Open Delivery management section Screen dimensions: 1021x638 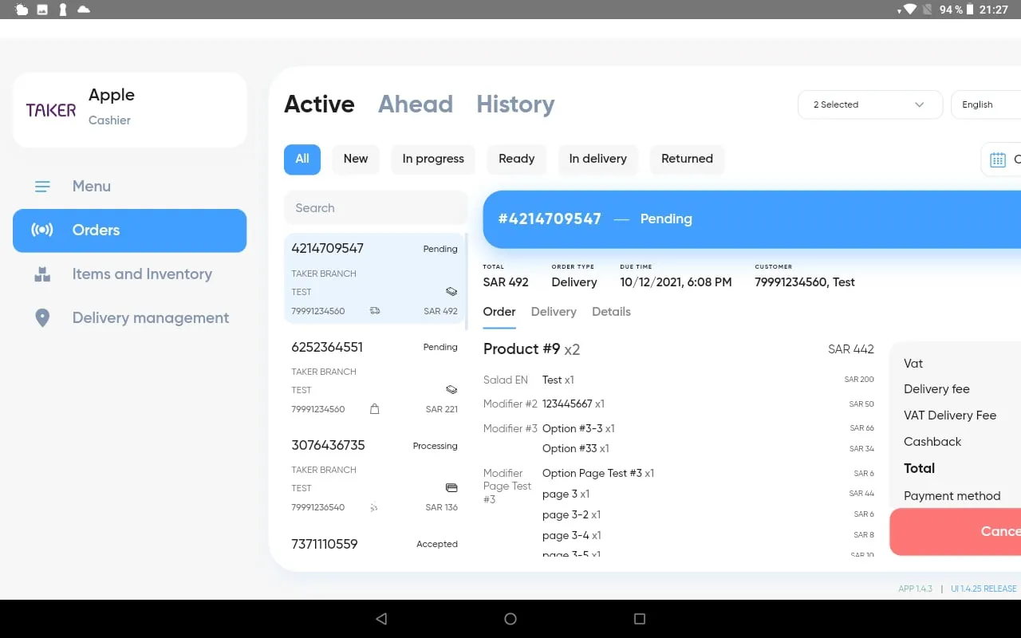click(130, 318)
